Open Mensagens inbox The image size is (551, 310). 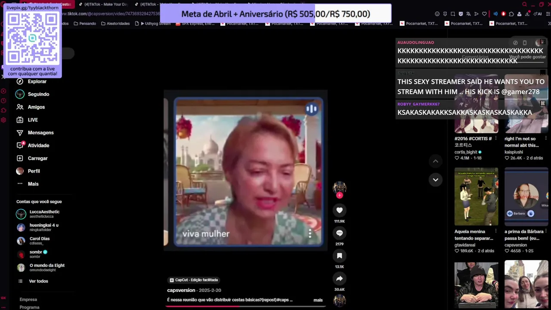click(35, 133)
